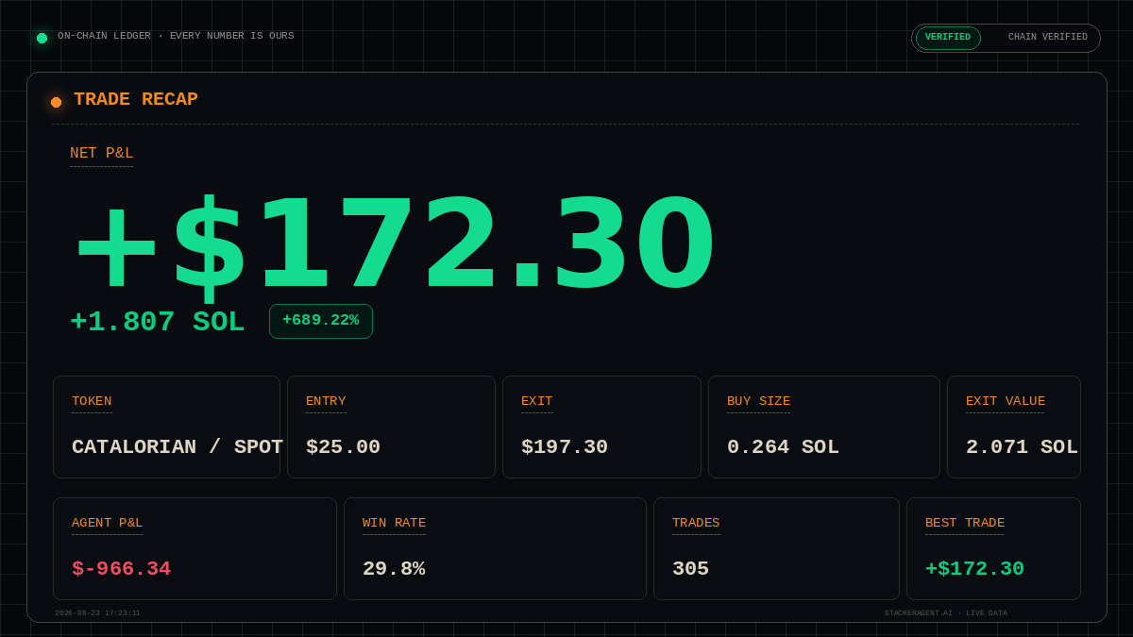Click the EXIT label
1133x637 pixels.
[537, 401]
